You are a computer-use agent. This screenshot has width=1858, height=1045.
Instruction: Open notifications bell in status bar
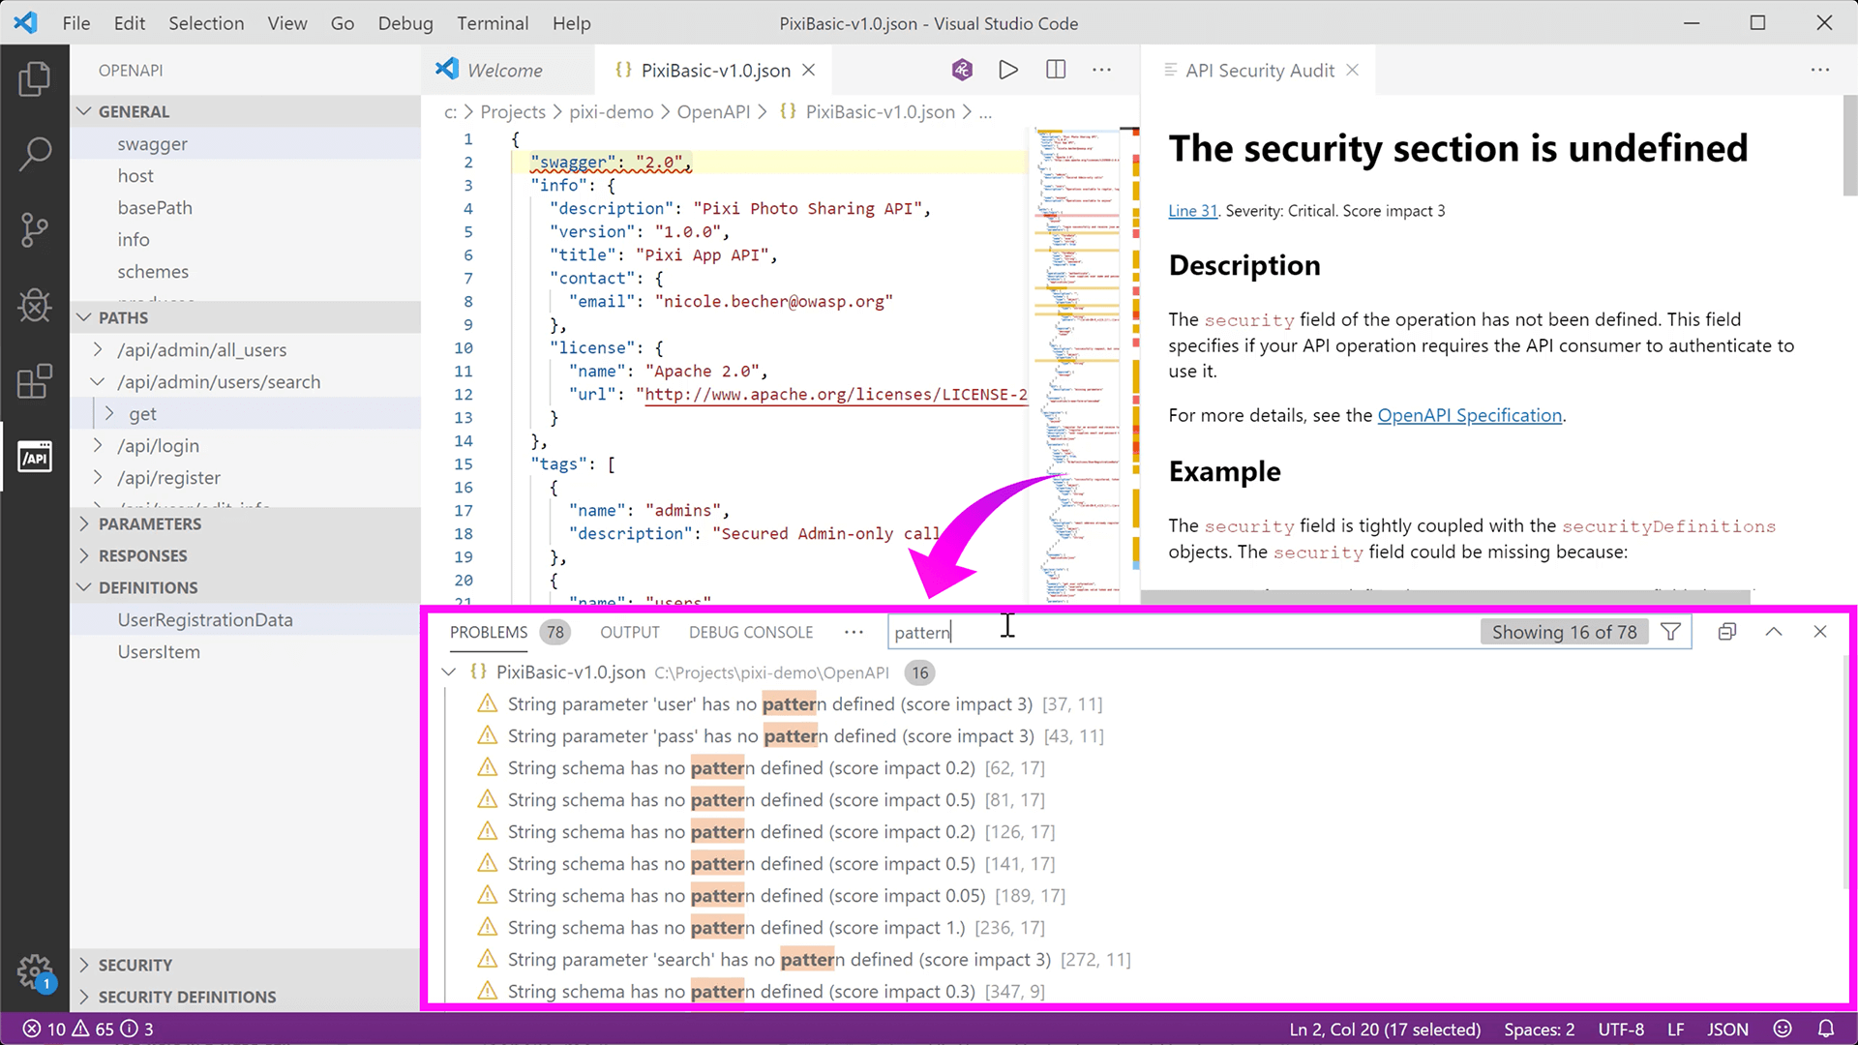[x=1826, y=1029]
